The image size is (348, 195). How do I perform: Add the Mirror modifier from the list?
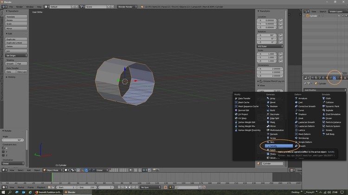[x=273, y=126]
